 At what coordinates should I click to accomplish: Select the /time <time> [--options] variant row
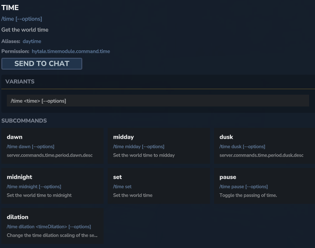[x=158, y=101]
